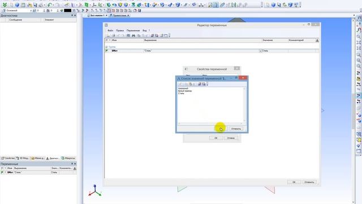Screen dimensions: 362x204
Task: Pin the Диагностика panel
Action: coord(72,15)
